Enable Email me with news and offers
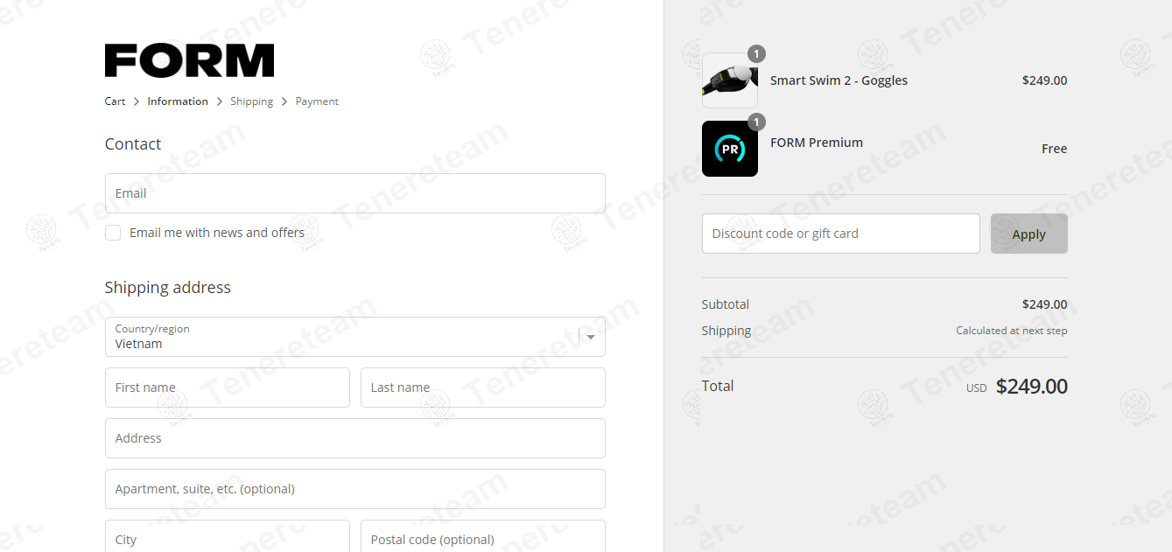 click(x=113, y=233)
